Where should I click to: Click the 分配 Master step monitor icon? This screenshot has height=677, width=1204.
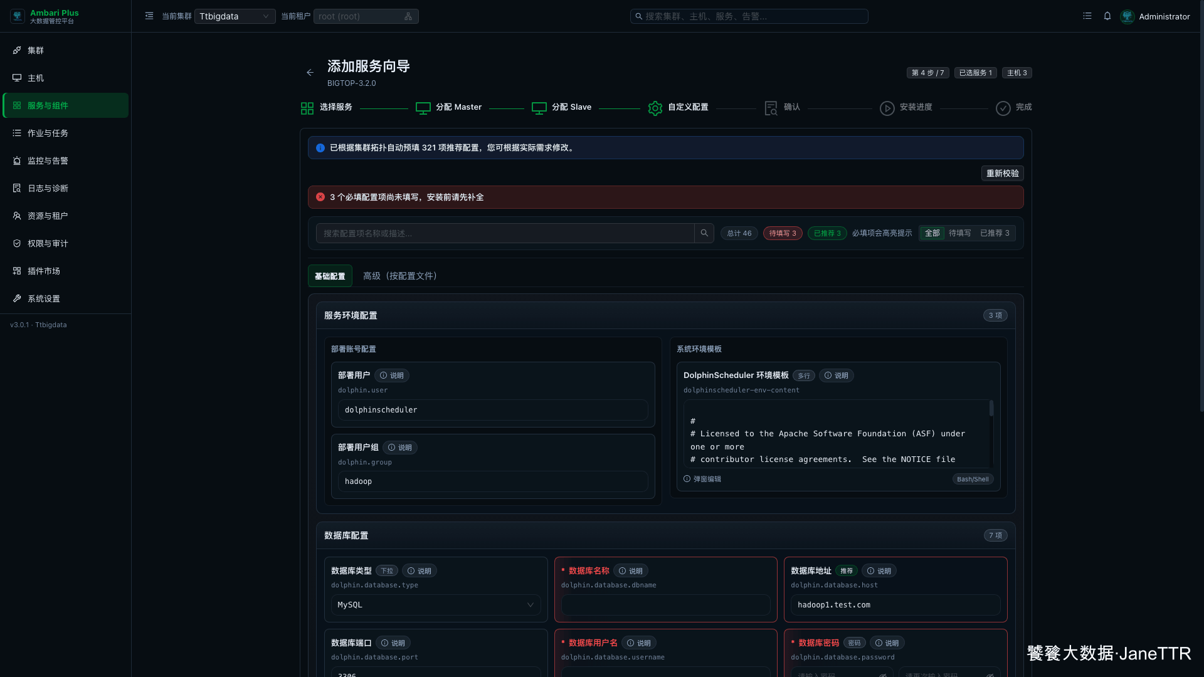click(423, 108)
